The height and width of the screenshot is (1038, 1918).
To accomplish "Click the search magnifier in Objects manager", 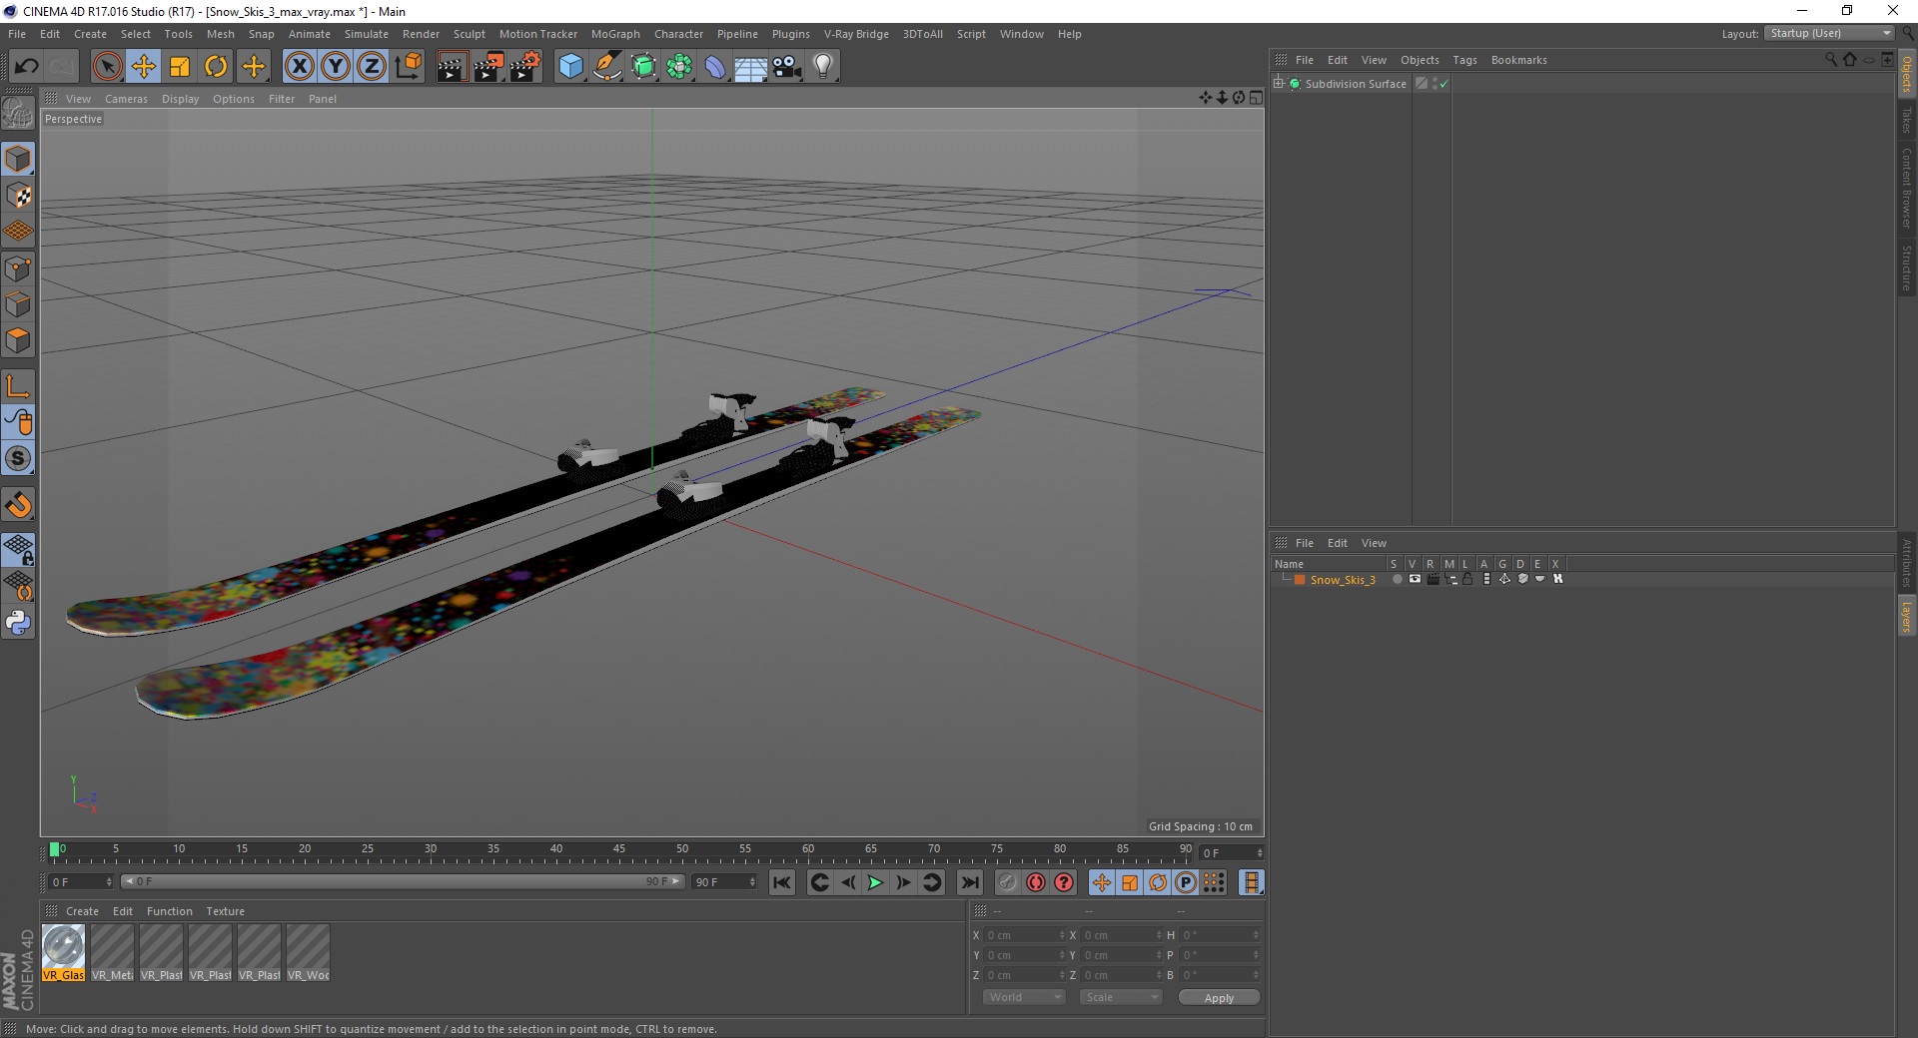I will [1831, 60].
